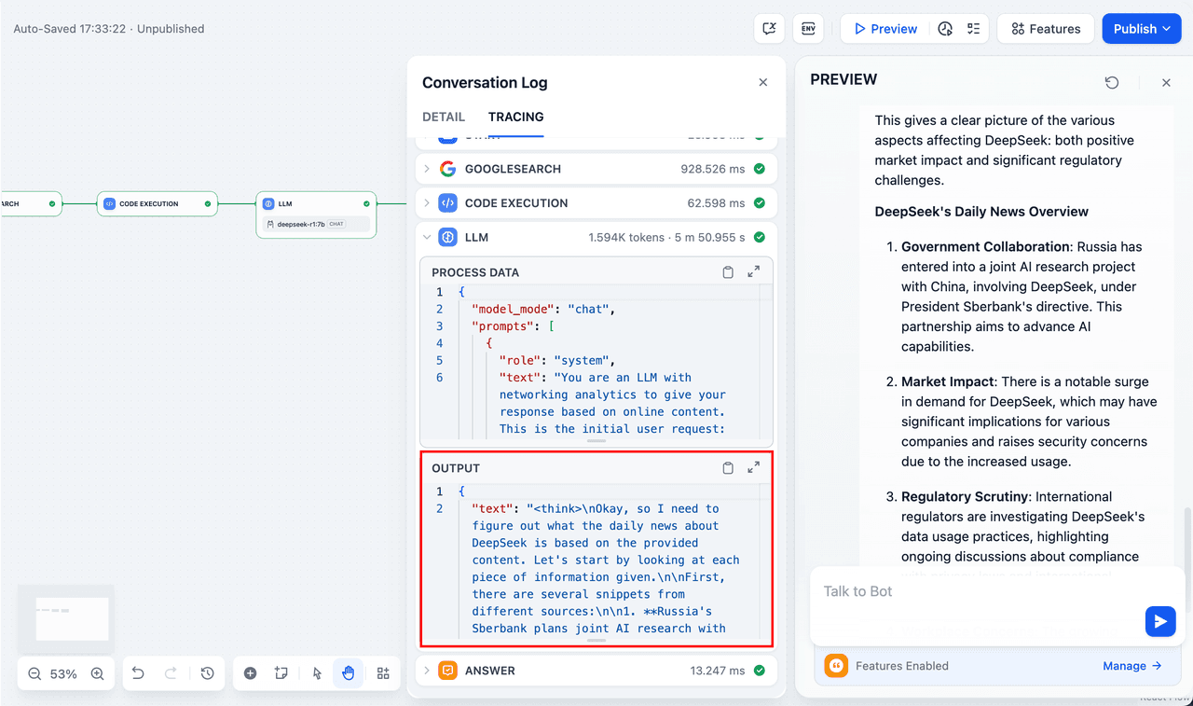Click the Talk to Bot input field
This screenshot has width=1193, height=706.
click(979, 591)
